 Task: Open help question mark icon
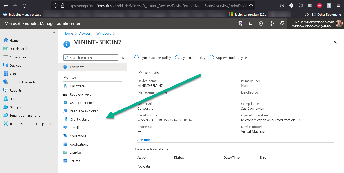(x=272, y=23)
